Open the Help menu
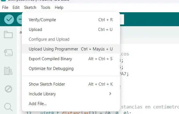The height and width of the screenshot is (114, 179). (59, 8)
